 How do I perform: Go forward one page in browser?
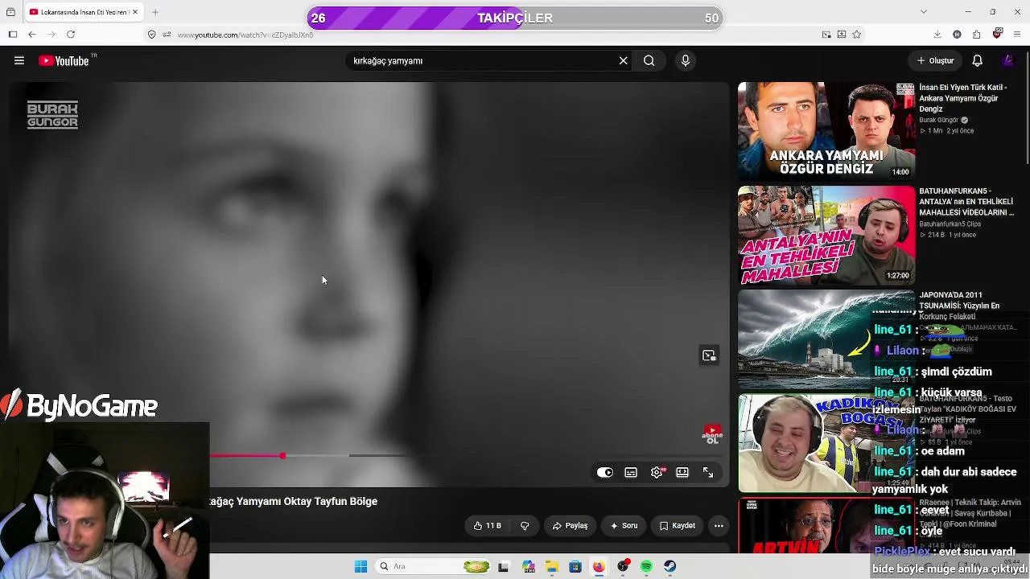[x=51, y=35]
